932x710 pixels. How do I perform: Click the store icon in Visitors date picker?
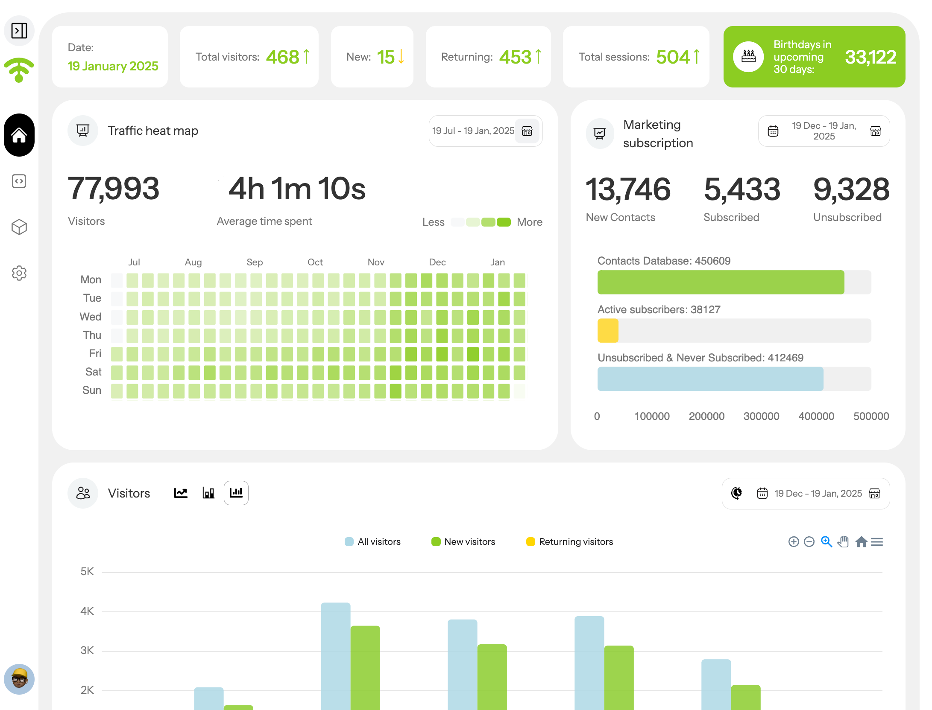(875, 493)
